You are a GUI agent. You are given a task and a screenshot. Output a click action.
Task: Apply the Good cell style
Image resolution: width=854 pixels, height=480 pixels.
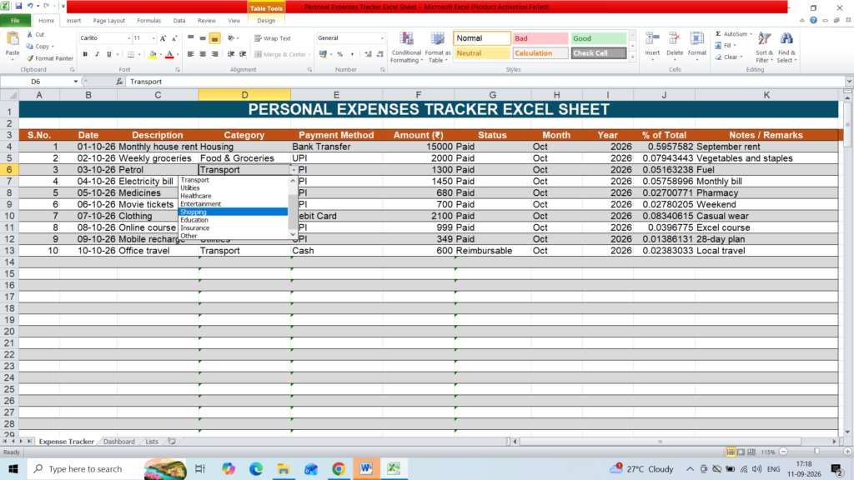click(x=599, y=38)
